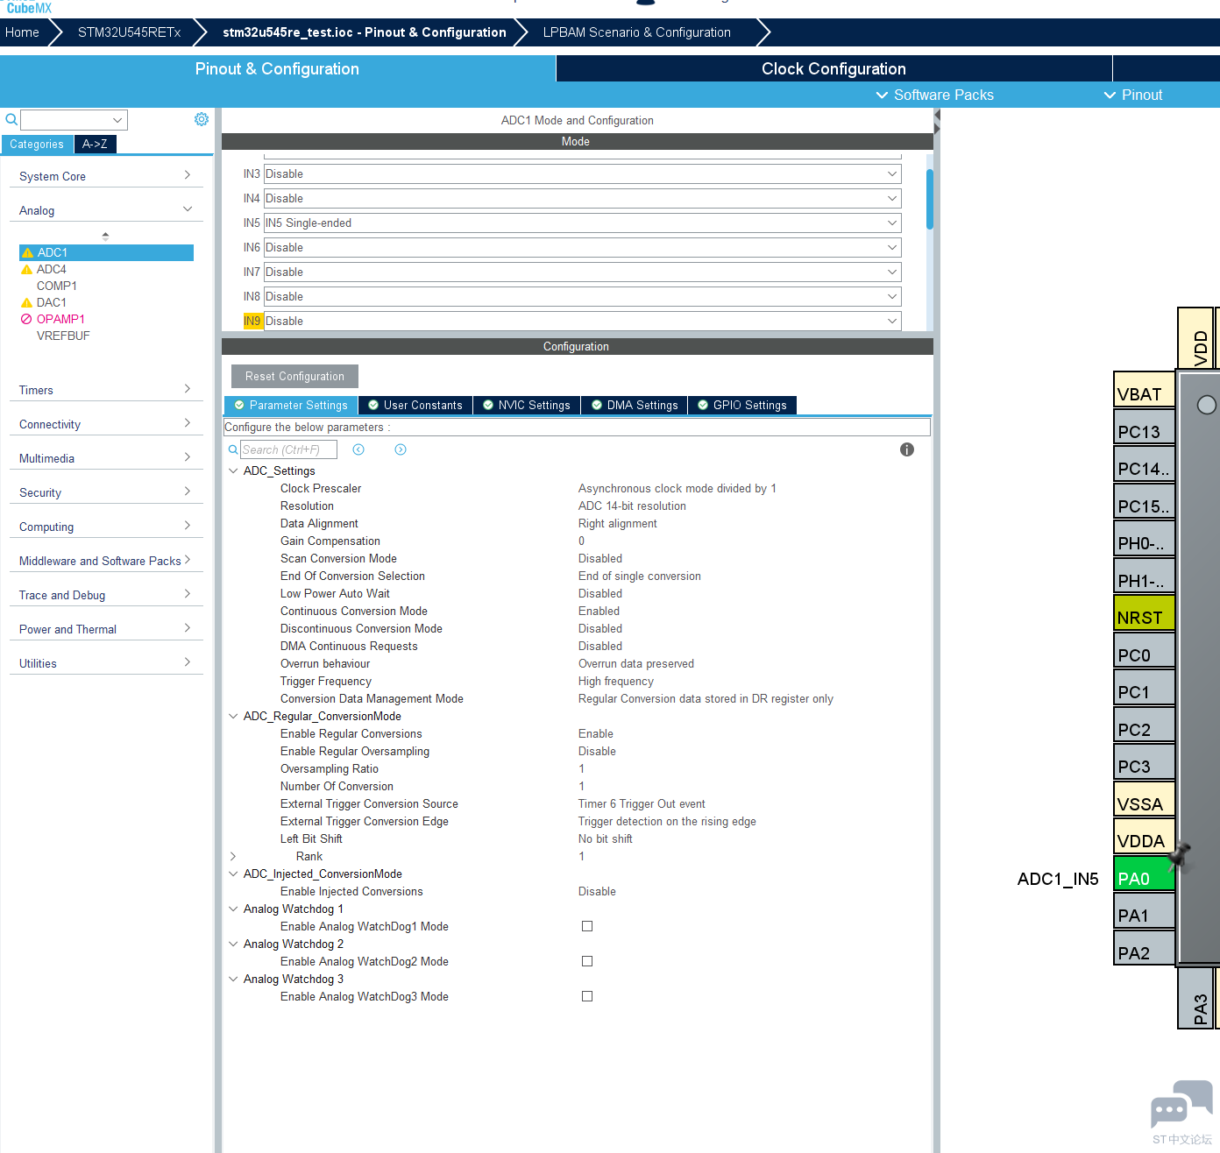
Task: Toggle Enable Analog WatchDog3 Mode checkbox
Action: [587, 996]
